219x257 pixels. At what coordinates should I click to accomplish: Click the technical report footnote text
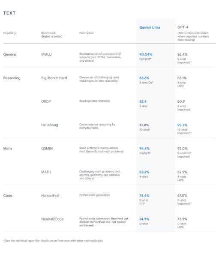(x=53, y=241)
